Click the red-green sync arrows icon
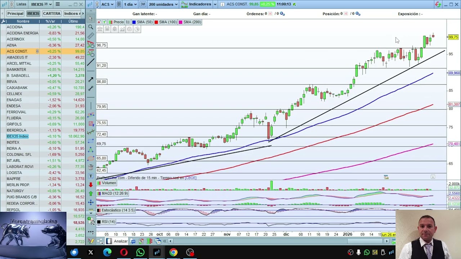461x259 pixels. pos(438,4)
